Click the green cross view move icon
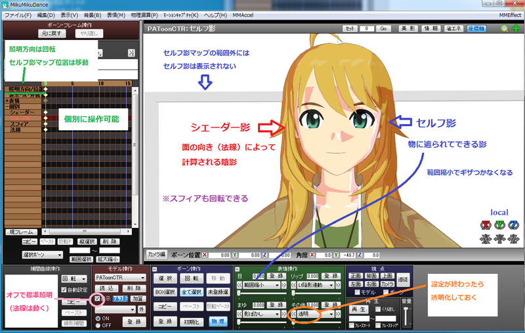This screenshot has width=525, height=333. point(516,28)
